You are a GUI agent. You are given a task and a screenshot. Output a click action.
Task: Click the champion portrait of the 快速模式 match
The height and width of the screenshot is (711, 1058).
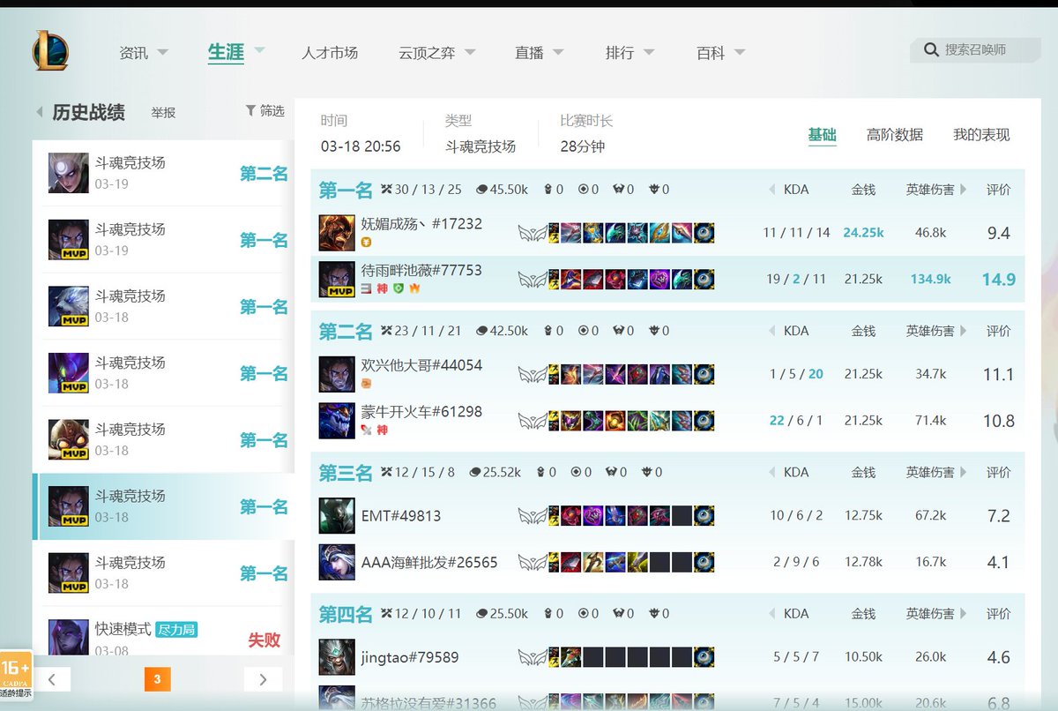[69, 637]
